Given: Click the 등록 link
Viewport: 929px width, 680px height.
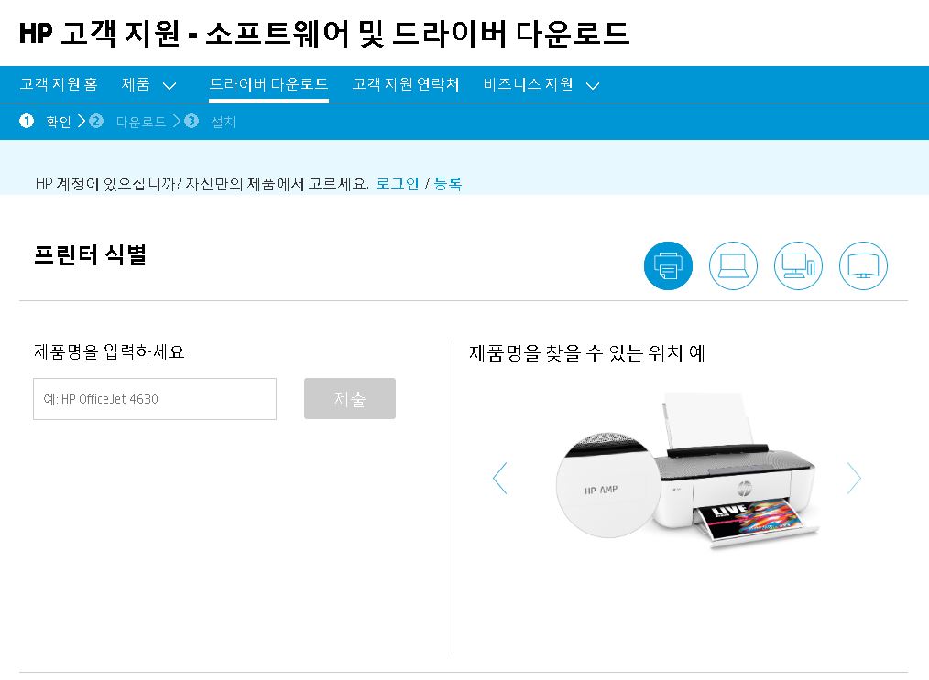Looking at the screenshot, I should 448,184.
